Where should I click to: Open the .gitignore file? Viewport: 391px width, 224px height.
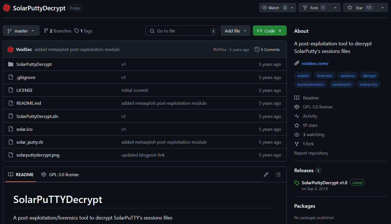pos(26,77)
